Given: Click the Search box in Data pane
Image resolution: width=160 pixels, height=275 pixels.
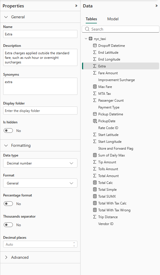Looking at the screenshot, I should (121, 29).
